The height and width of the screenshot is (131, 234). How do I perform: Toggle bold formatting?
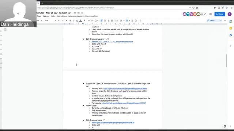pyautogui.click(x=70, y=21)
